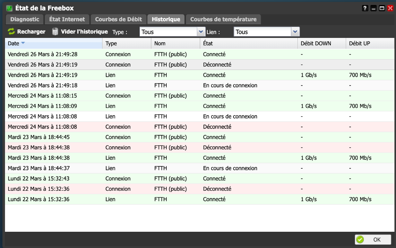The width and height of the screenshot is (396, 248).
Task: Click 700 Mb/s in Lundi 15:32:36 Lien row
Action: tap(360, 199)
